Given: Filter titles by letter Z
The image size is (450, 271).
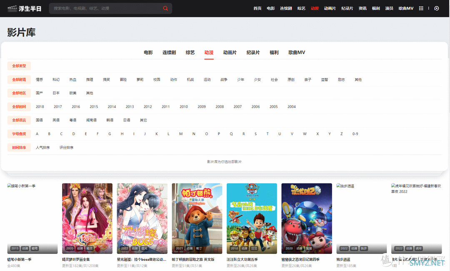Looking at the screenshot, I should pos(342,134).
